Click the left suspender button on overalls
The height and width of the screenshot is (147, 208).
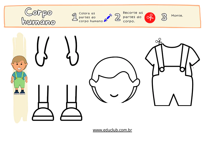click(x=162, y=69)
